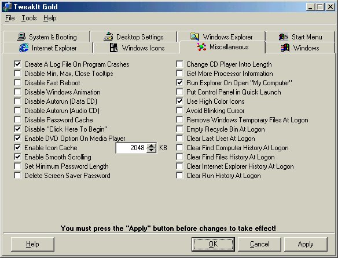
Task: Increase icon cache size with up arrow
Action: coord(151,146)
